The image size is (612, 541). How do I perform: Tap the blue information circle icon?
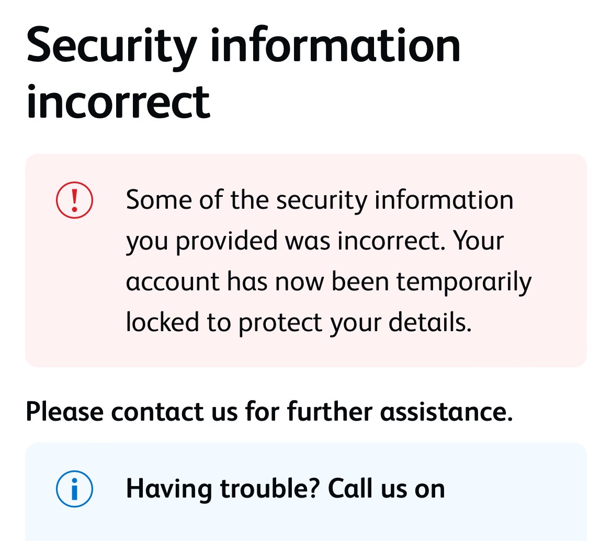point(75,489)
